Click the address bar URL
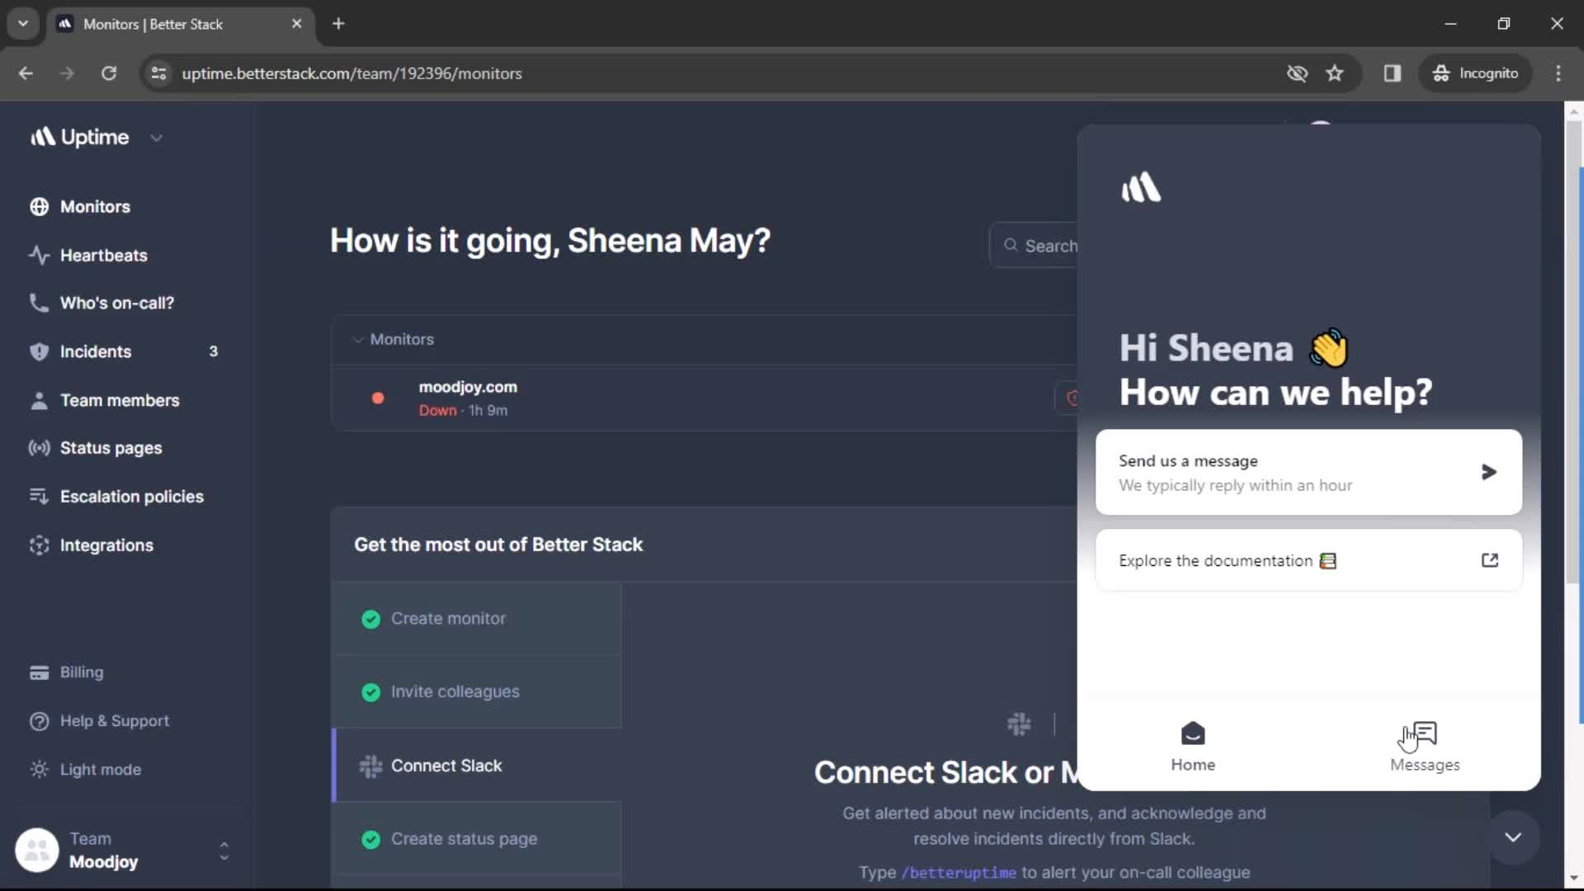The width and height of the screenshot is (1584, 891). 352,73
